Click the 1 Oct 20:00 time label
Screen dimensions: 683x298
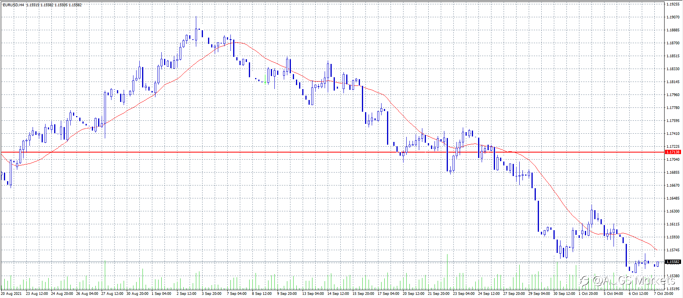tap(589, 294)
